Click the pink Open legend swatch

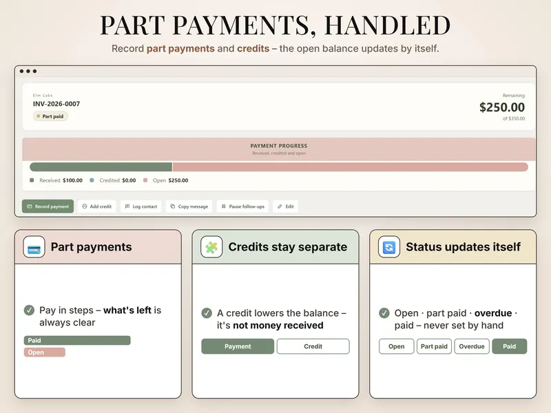coord(145,180)
